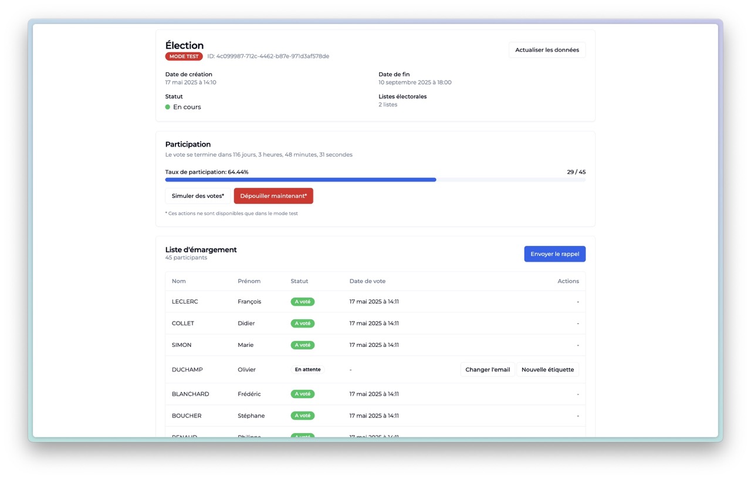Select the BOUCHER Stéphane row

click(375, 416)
